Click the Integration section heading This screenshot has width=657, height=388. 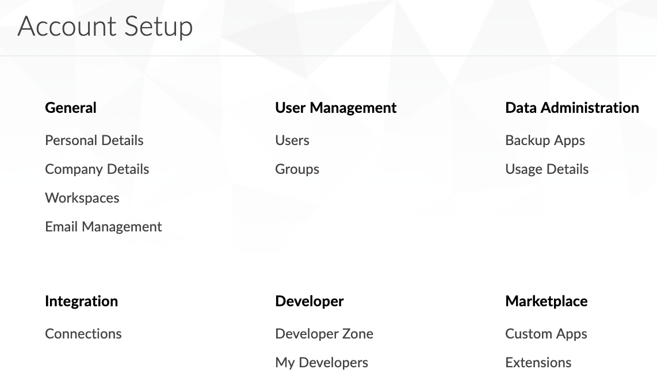pos(81,301)
